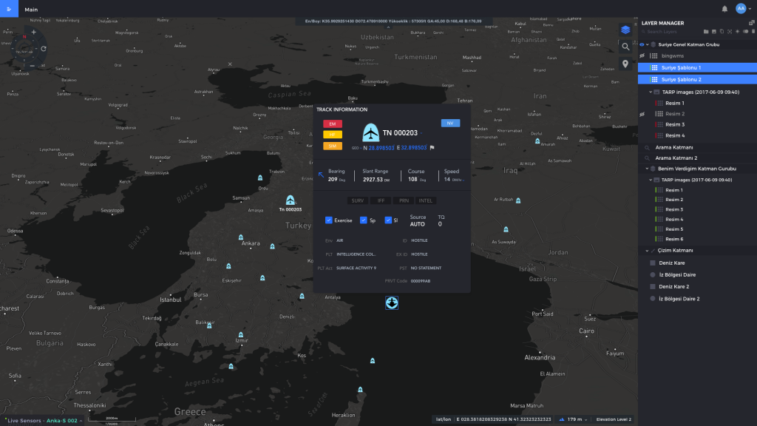
Task: Open the Layer Manager layers icon
Action: pos(625,30)
